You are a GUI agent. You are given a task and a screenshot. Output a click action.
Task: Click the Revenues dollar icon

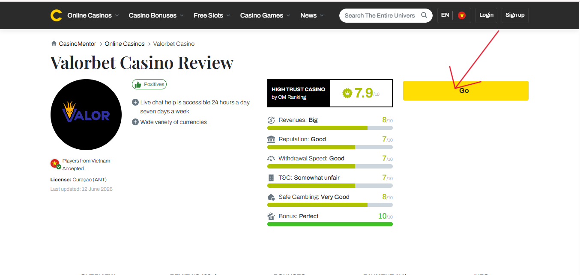point(271,120)
